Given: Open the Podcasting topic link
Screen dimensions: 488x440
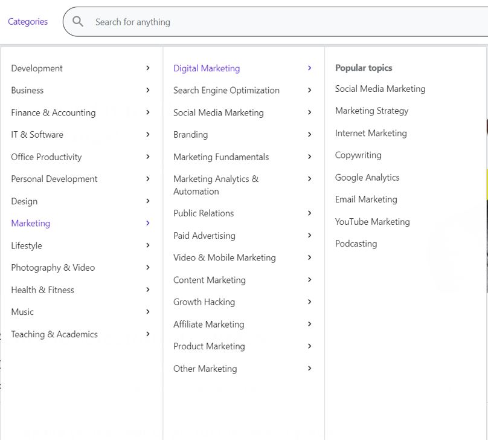Looking at the screenshot, I should click(356, 244).
